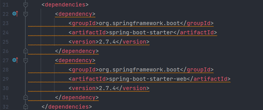Click the spring-boot-starter-web artifact name
Viewport: 263px width, 110px height.
click(148, 79)
